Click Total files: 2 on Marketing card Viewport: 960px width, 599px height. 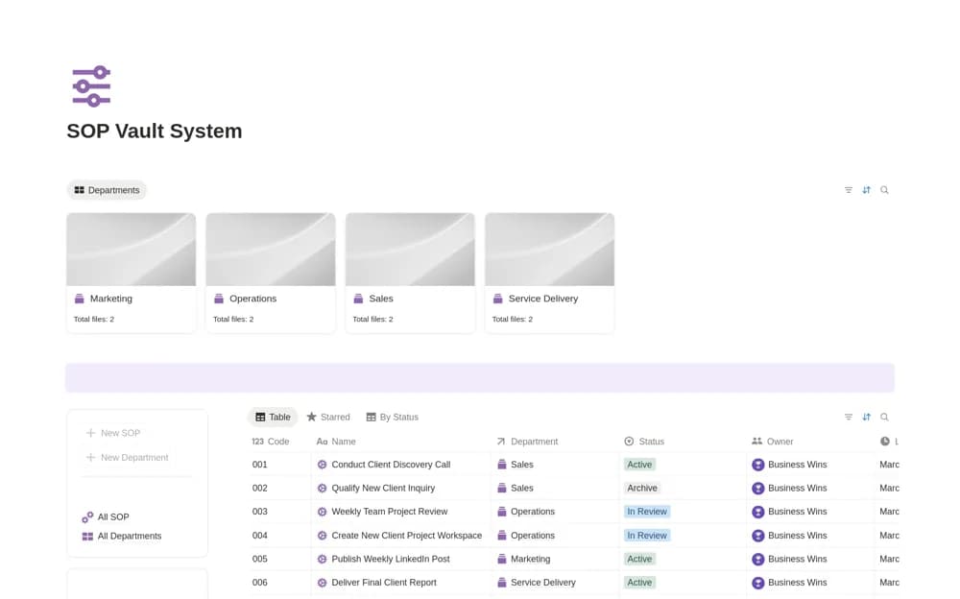tap(94, 319)
